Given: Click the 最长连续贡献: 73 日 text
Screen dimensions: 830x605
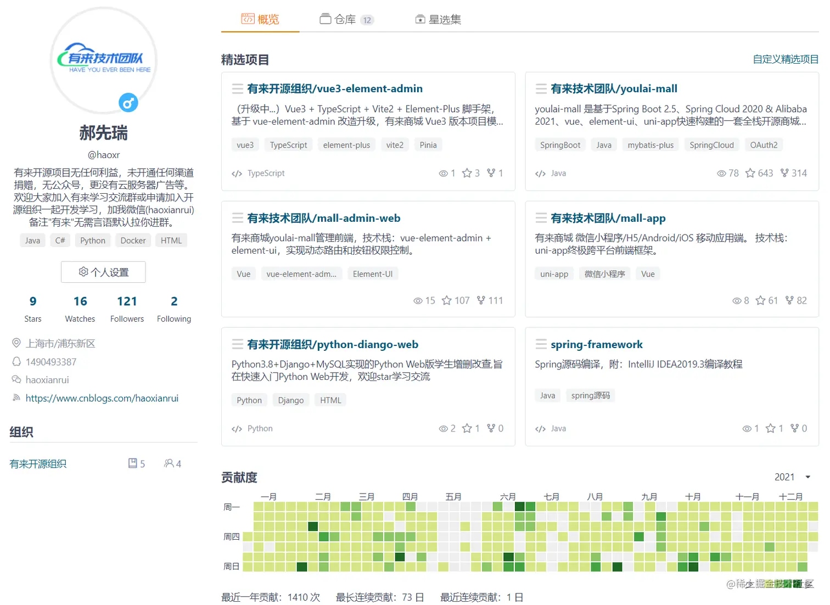Looking at the screenshot, I should point(380,597).
